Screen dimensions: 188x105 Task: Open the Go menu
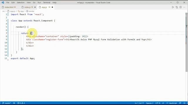click(34, 3)
